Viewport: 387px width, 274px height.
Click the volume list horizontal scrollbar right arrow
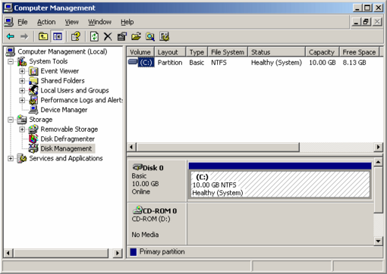378,147
